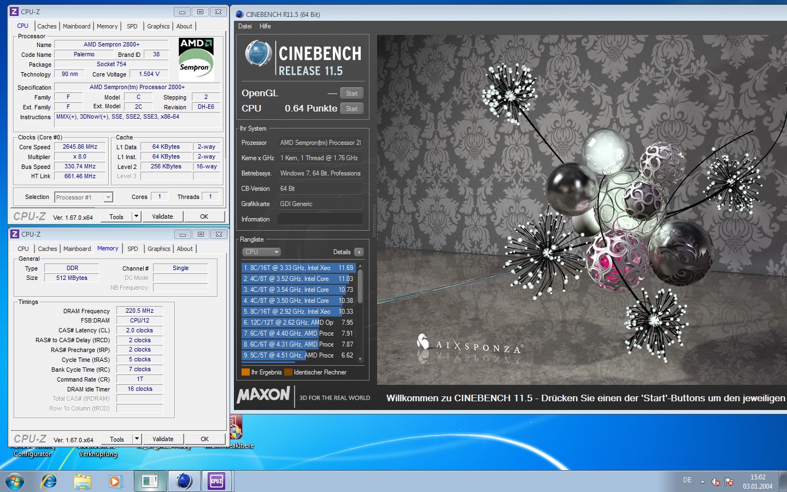This screenshot has height=492, width=787.
Task: Open About tab in CPU-Z processor window
Action: [x=184, y=26]
